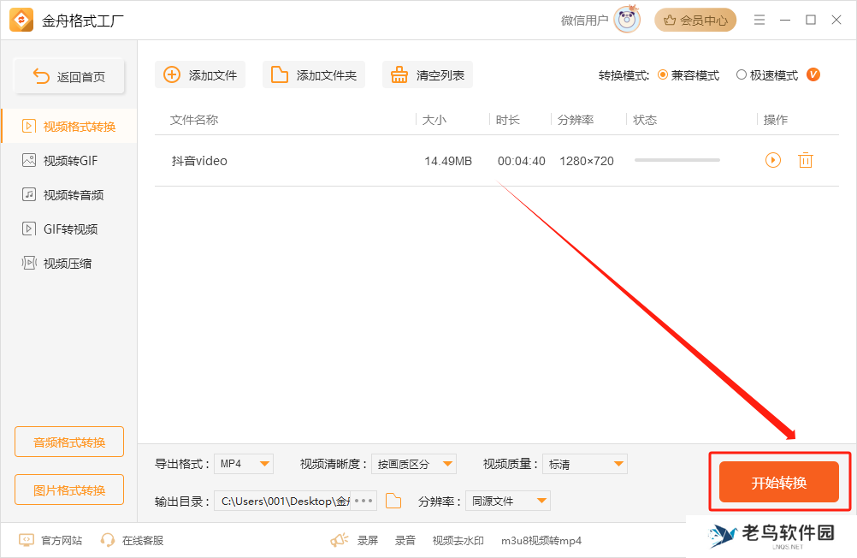This screenshot has height=558, width=857.
Task: Click the 时长 column header
Action: 508,120
